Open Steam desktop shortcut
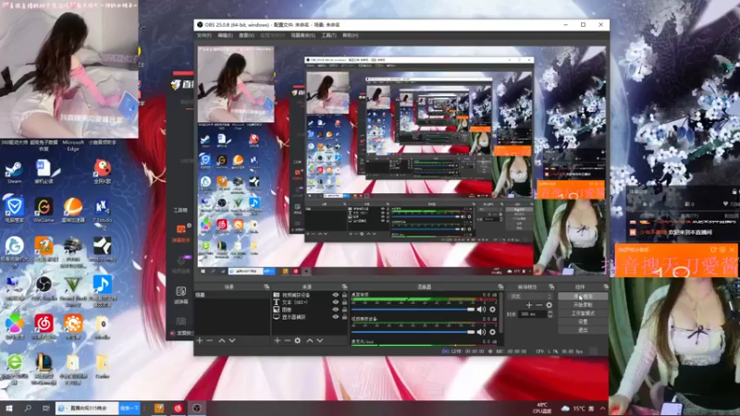Viewport: 740px width, 416px height. click(x=14, y=172)
